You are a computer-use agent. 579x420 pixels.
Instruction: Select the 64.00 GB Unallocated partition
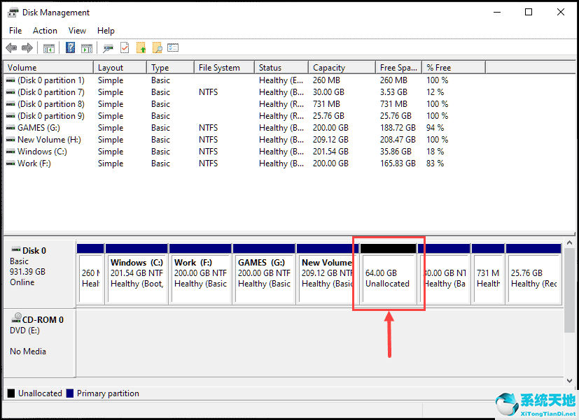388,276
